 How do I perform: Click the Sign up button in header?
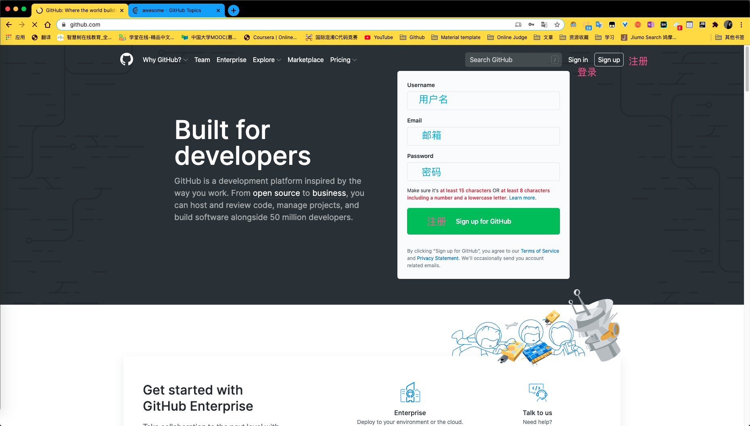609,60
